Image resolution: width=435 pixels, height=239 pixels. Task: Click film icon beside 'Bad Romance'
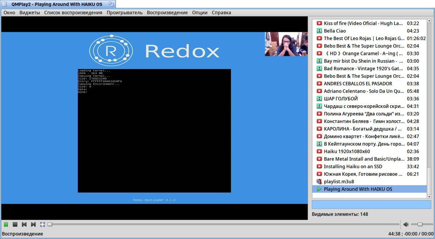click(319, 69)
